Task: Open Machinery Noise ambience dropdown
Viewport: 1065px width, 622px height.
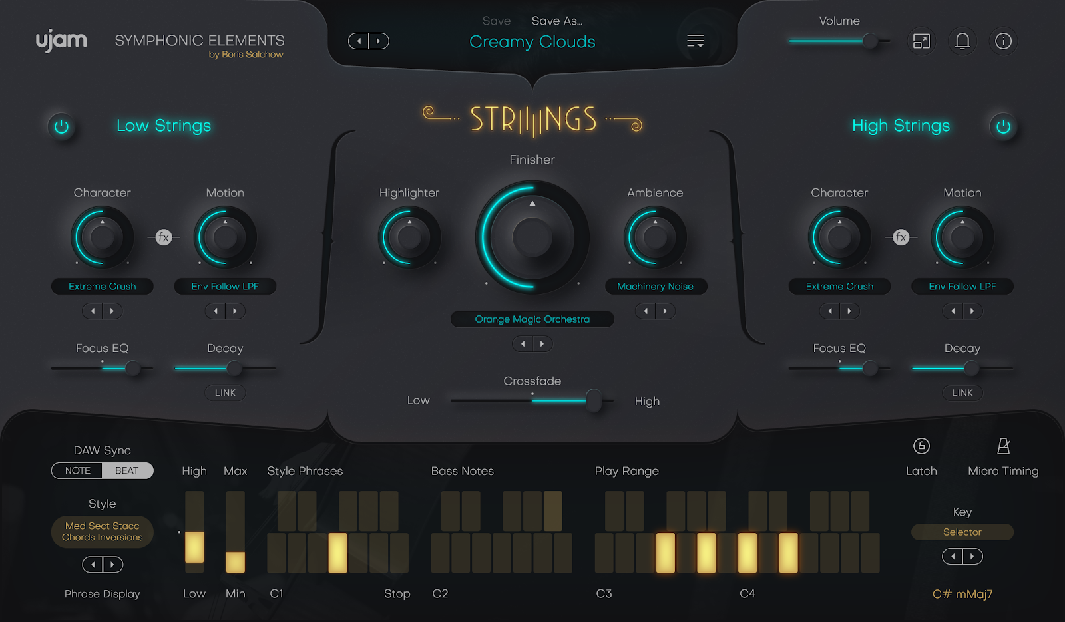Action: tap(656, 286)
